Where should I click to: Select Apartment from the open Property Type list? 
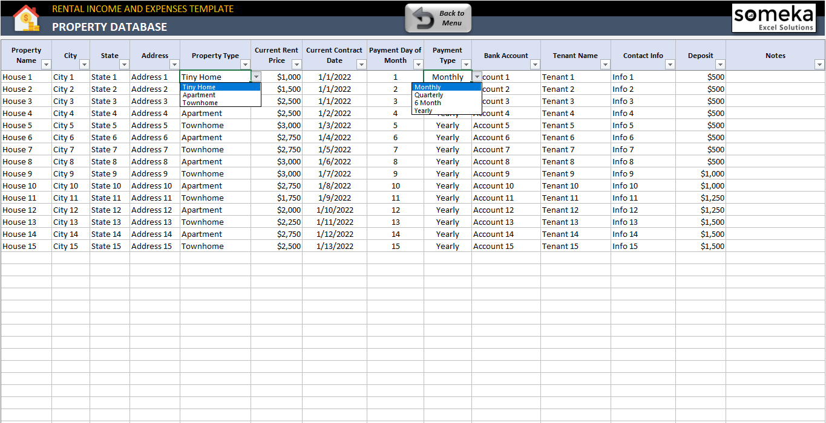tap(198, 95)
